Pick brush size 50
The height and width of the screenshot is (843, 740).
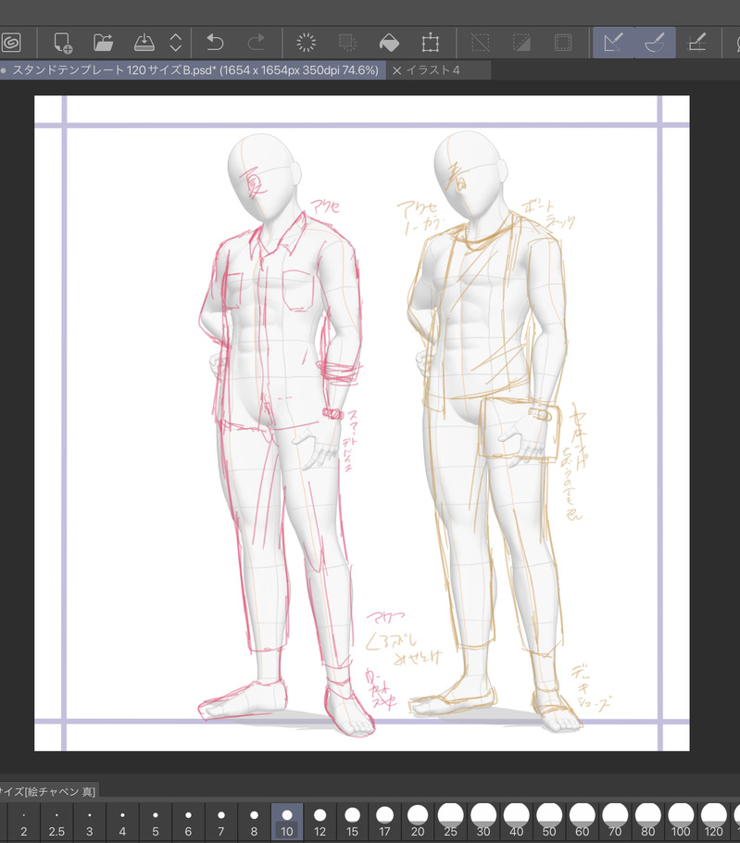coord(549,822)
